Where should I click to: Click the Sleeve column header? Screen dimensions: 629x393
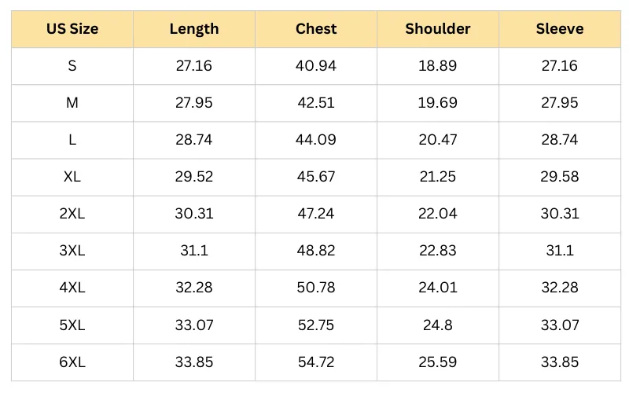coord(560,29)
